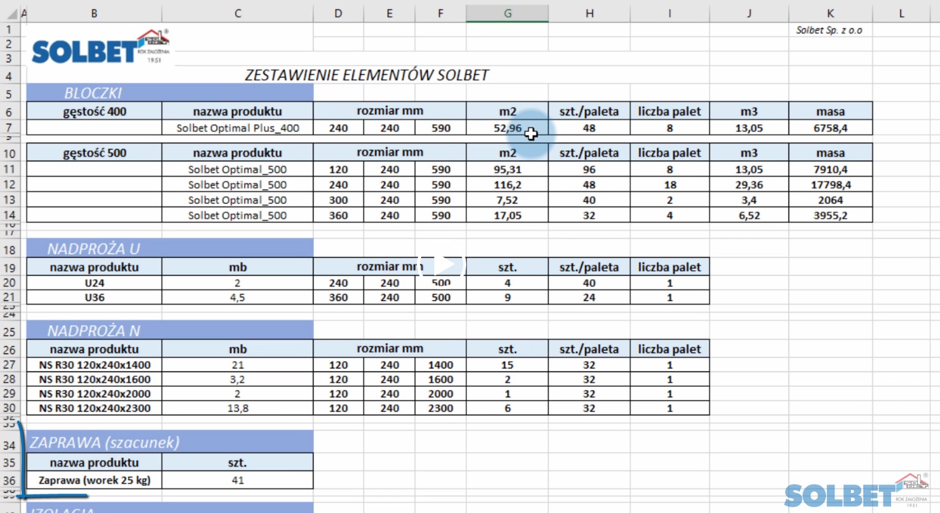Select the NADPROŻA U section heading
Image resolution: width=940 pixels, height=513 pixels.
(94, 249)
